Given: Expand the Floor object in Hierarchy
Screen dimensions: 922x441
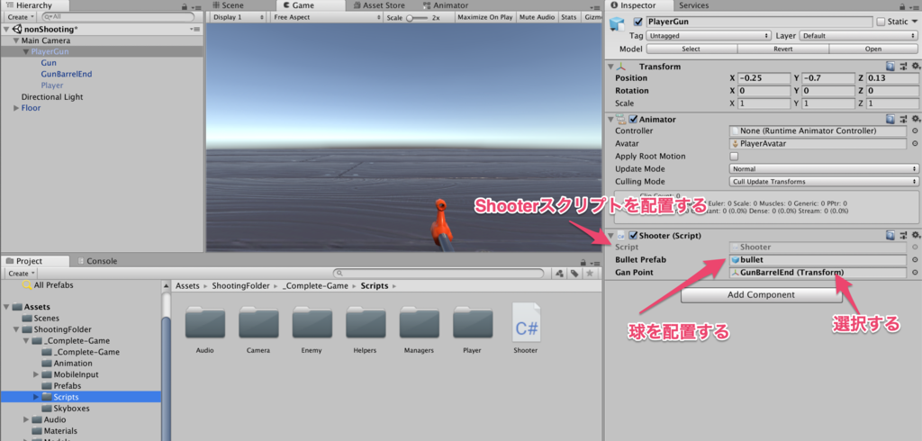Looking at the screenshot, I should click(16, 108).
